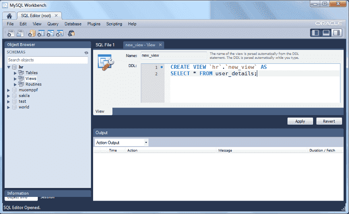Open the Database menu
Screen dimensions: 349x214
point(73,24)
